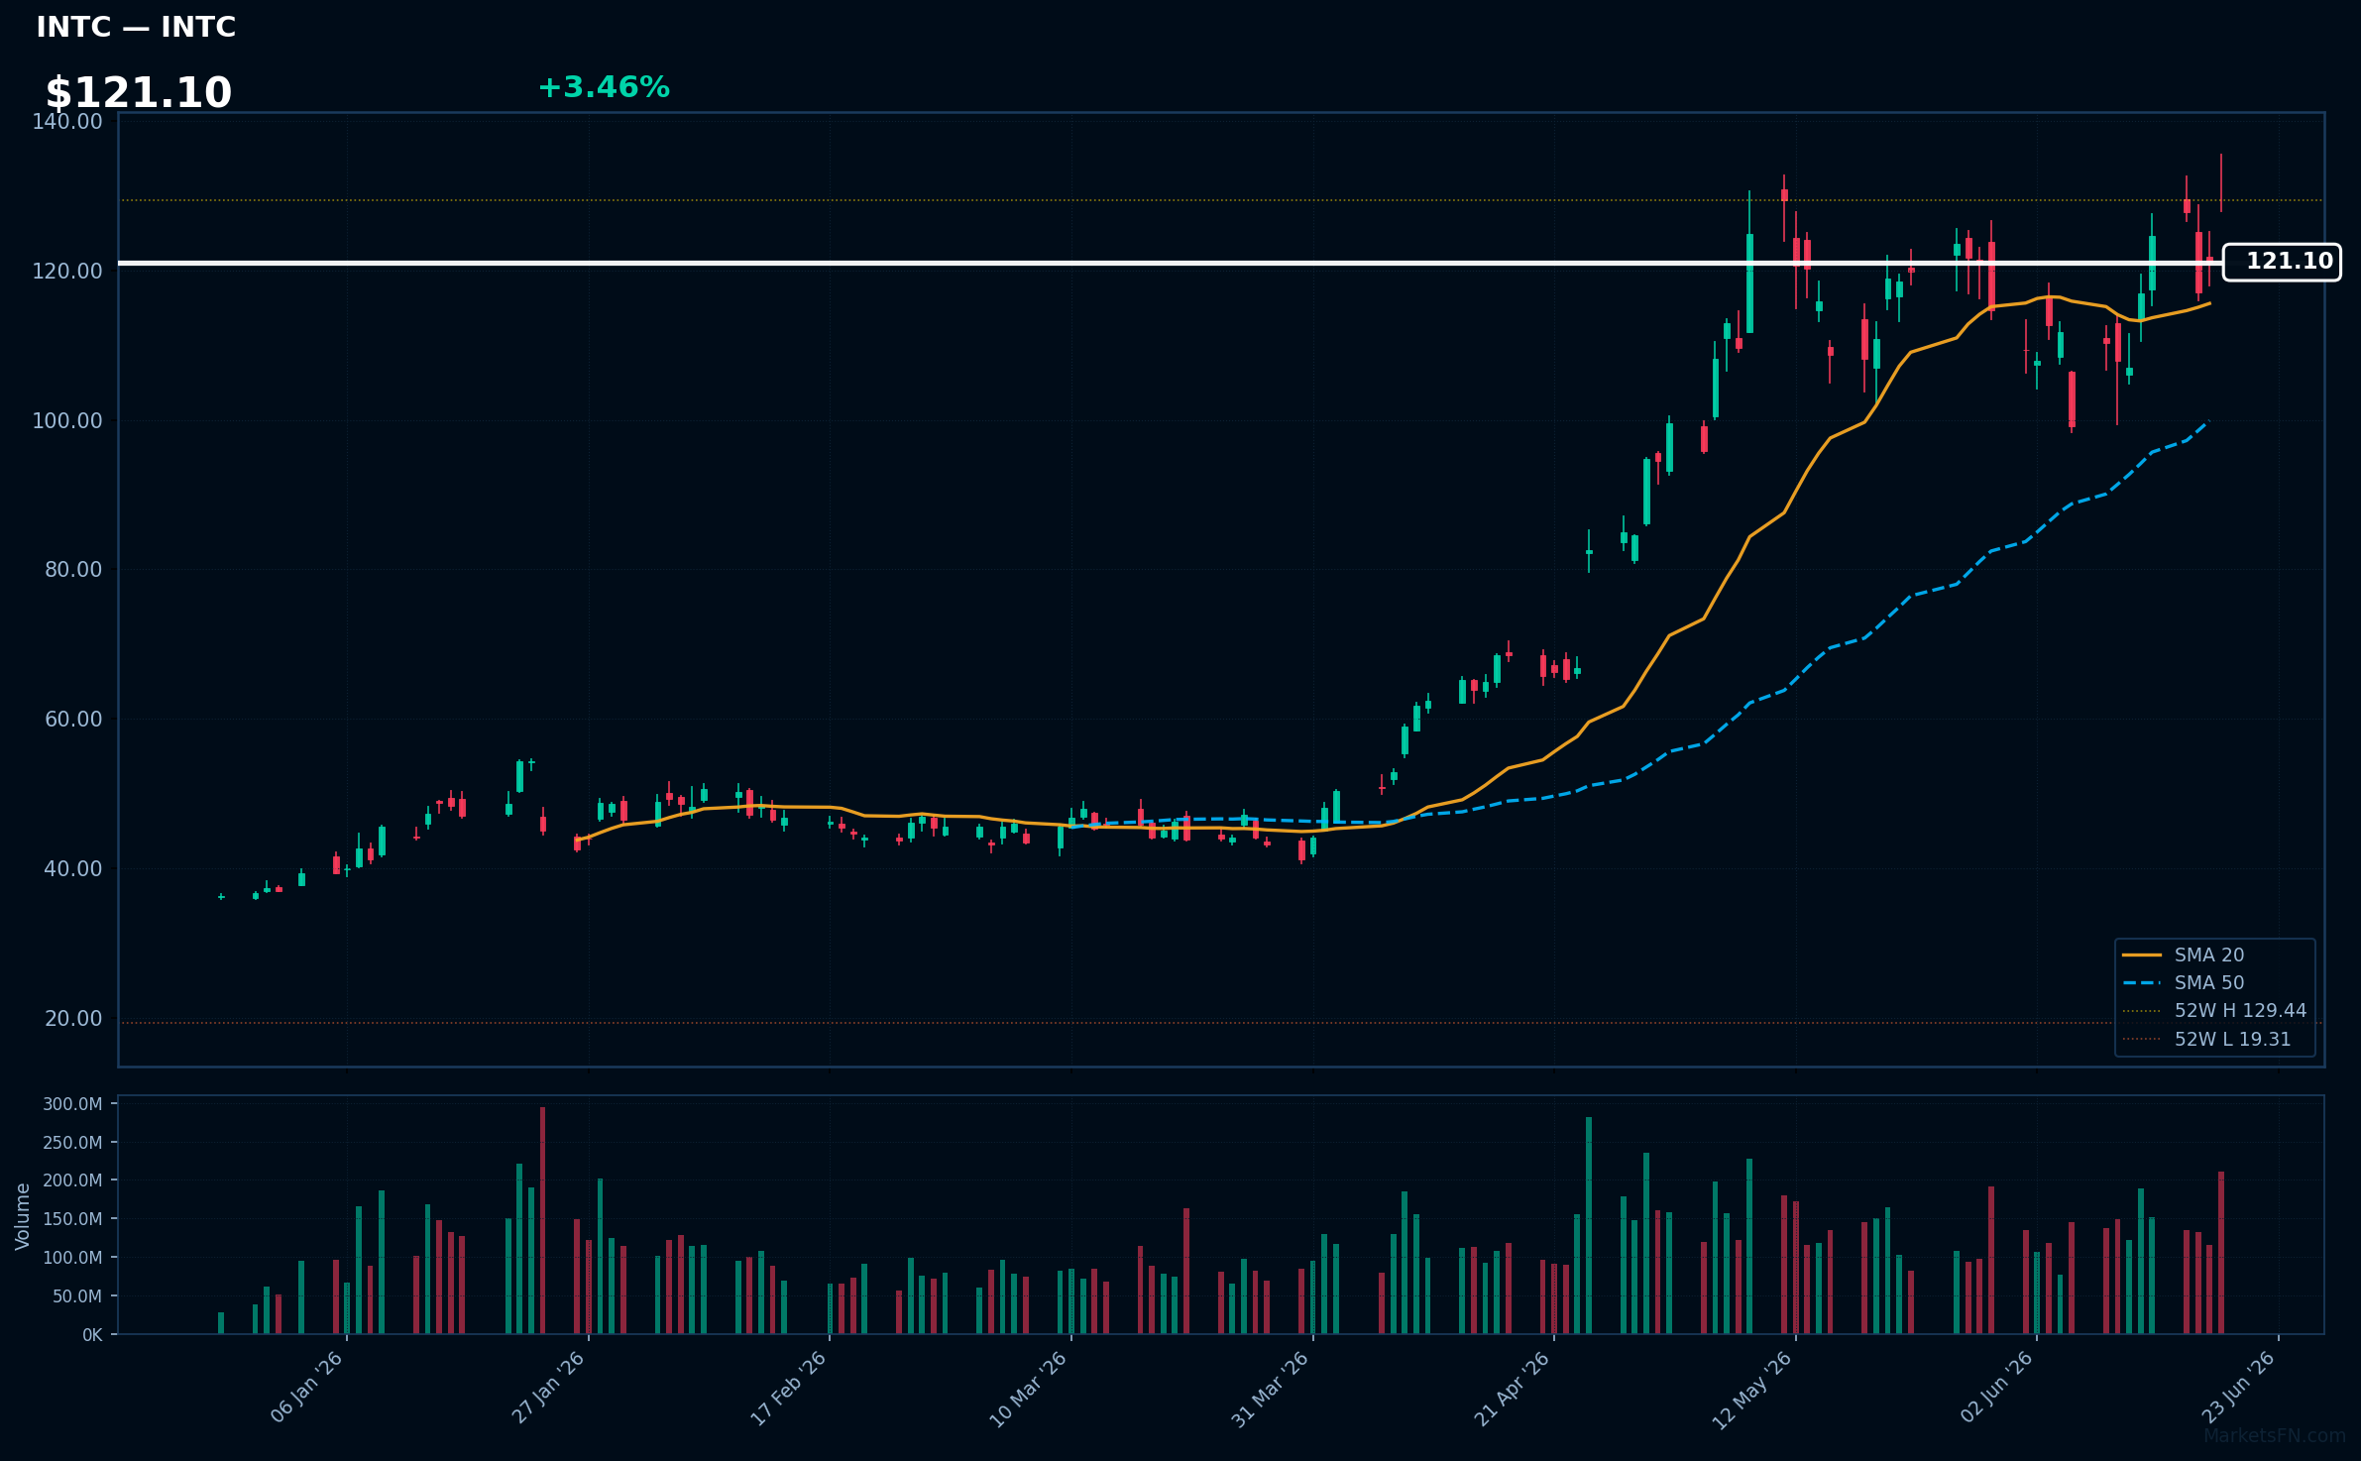2361x1461 pixels.
Task: Click the 150.0M volume axis label
Action: pyautogui.click(x=72, y=1219)
